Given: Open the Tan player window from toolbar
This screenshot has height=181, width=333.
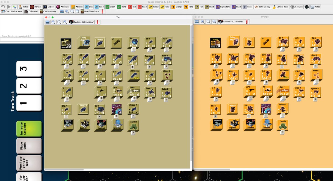Looking at the screenshot, I should (x=199, y=7).
